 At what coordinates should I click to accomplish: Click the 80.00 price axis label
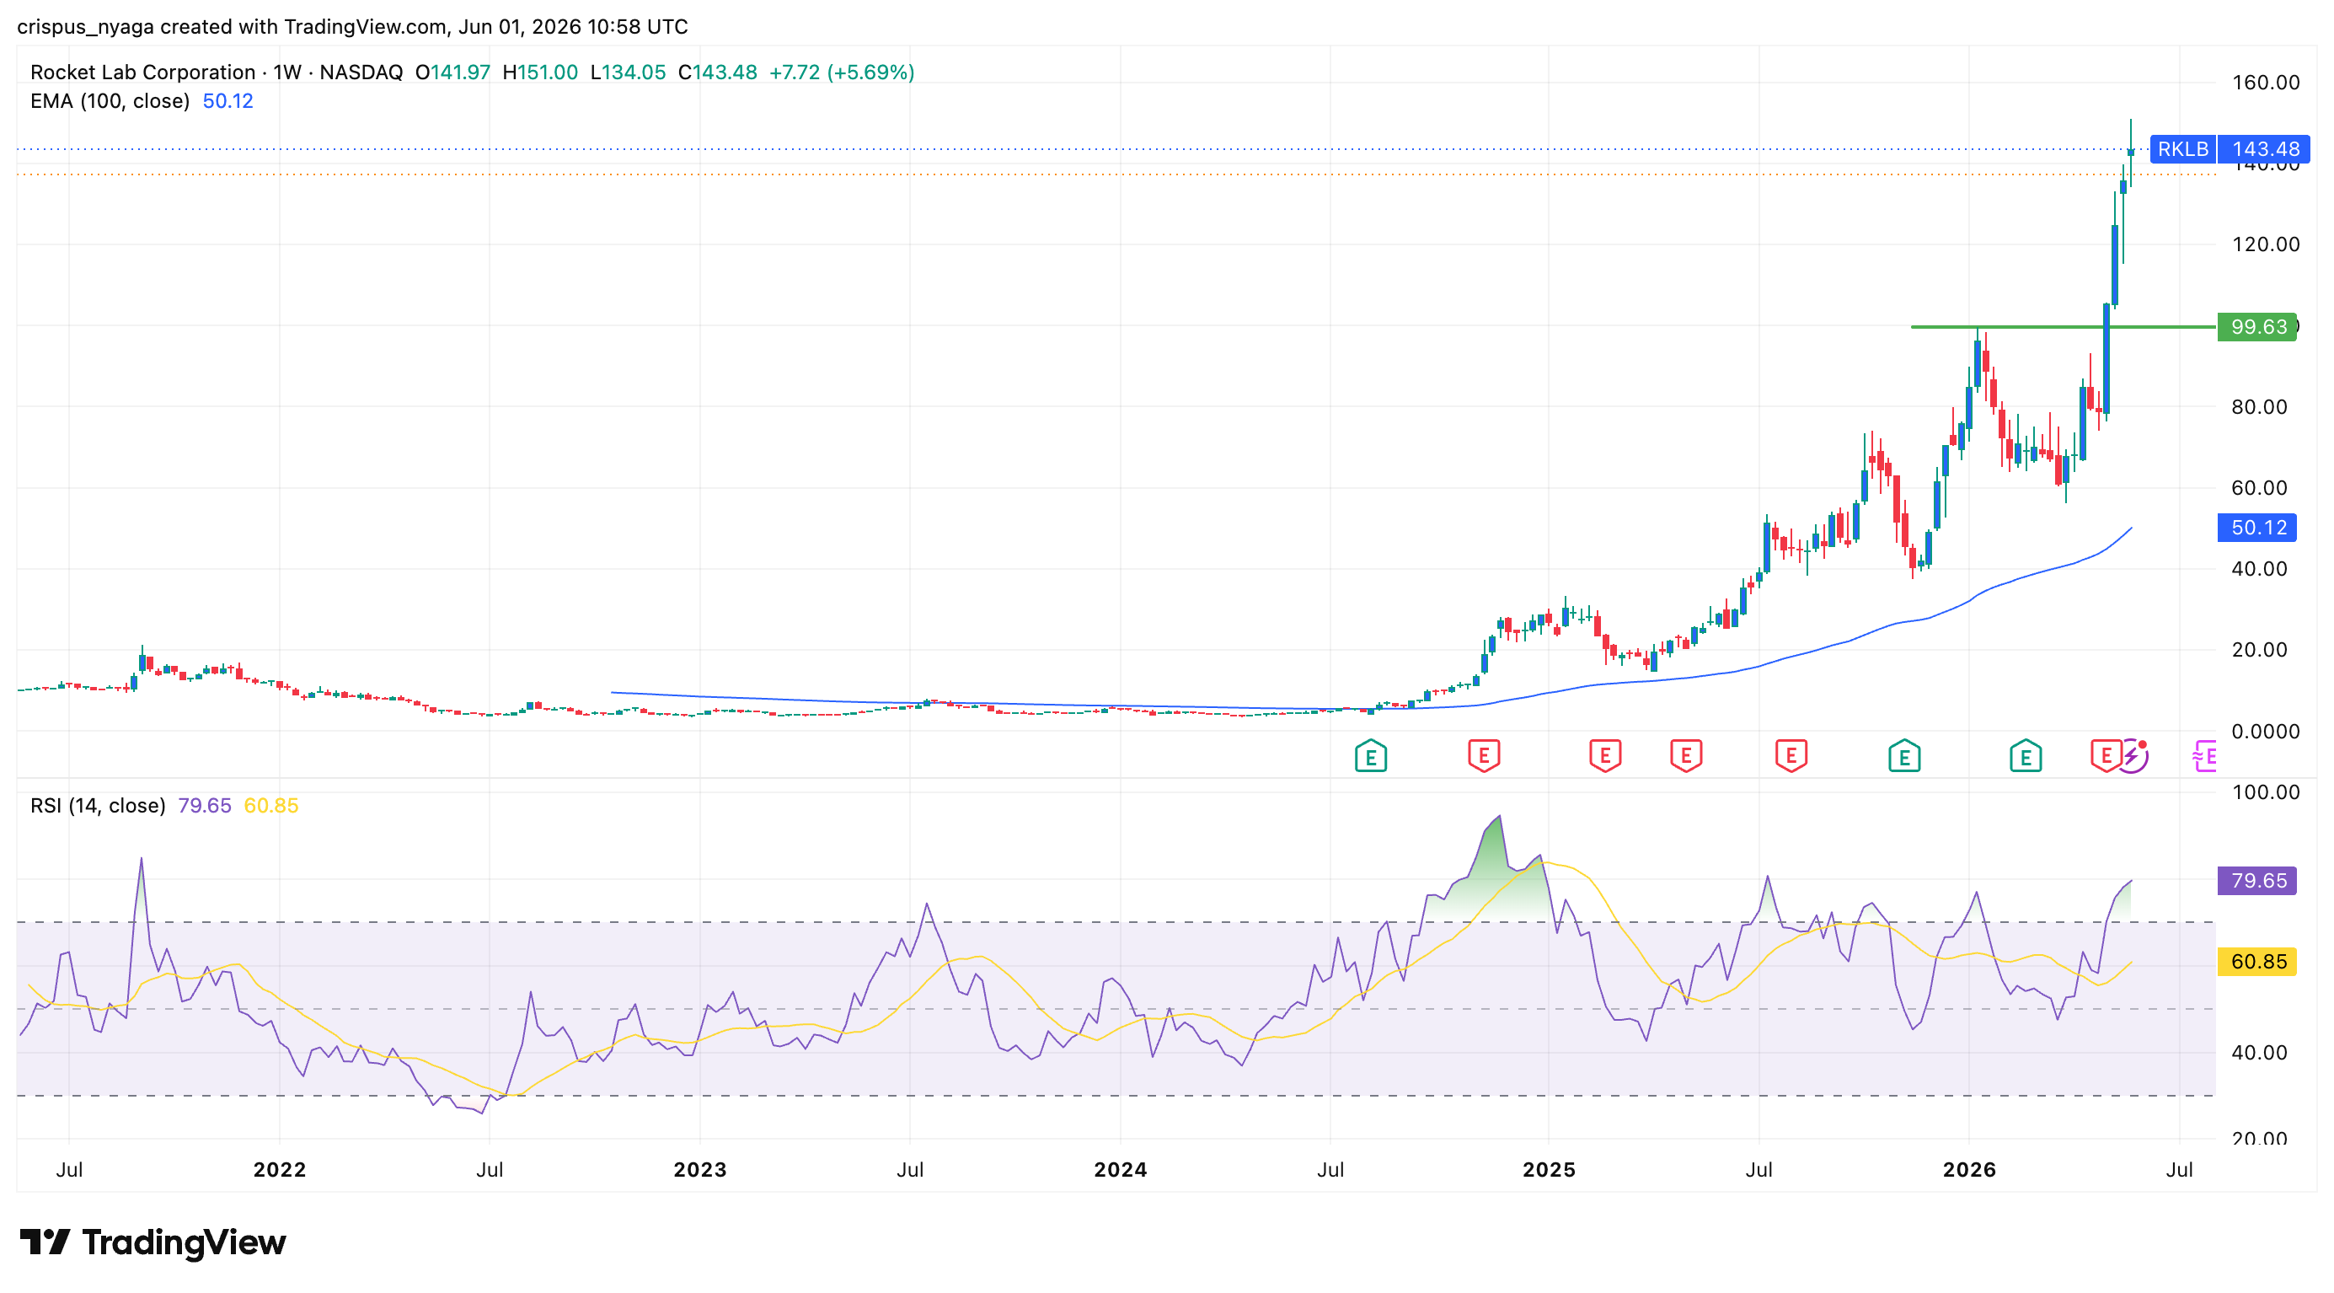[2259, 407]
